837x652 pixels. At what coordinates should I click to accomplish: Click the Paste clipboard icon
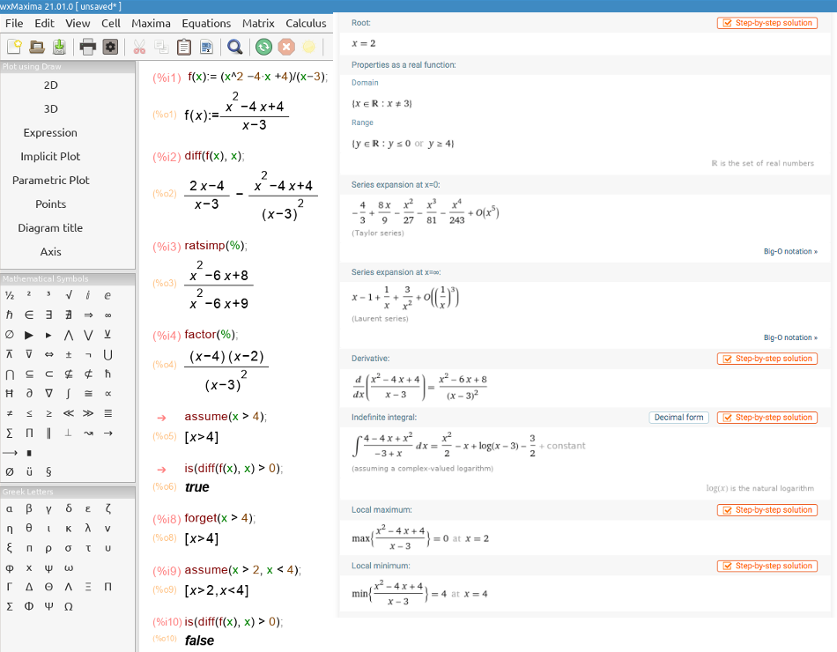click(x=184, y=48)
